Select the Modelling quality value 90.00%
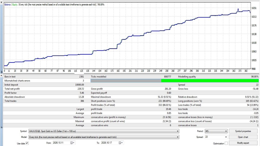The width and height of the screenshot is (260, 146). point(255,77)
